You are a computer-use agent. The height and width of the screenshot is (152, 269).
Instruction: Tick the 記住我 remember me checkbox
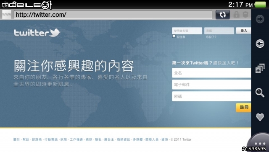pos(174,36)
